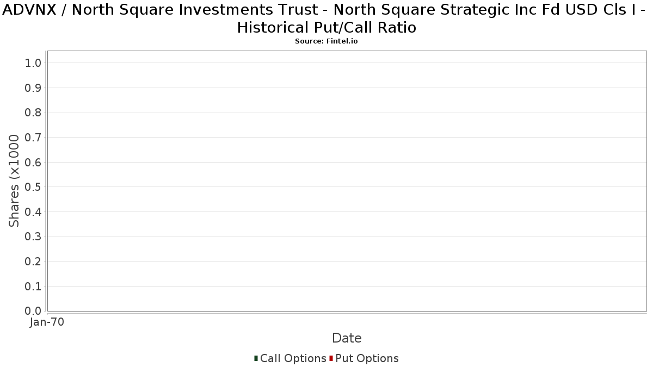The width and height of the screenshot is (653, 367).
Task: Click the Shares (x1000 y-axis title
Action: pos(15,181)
